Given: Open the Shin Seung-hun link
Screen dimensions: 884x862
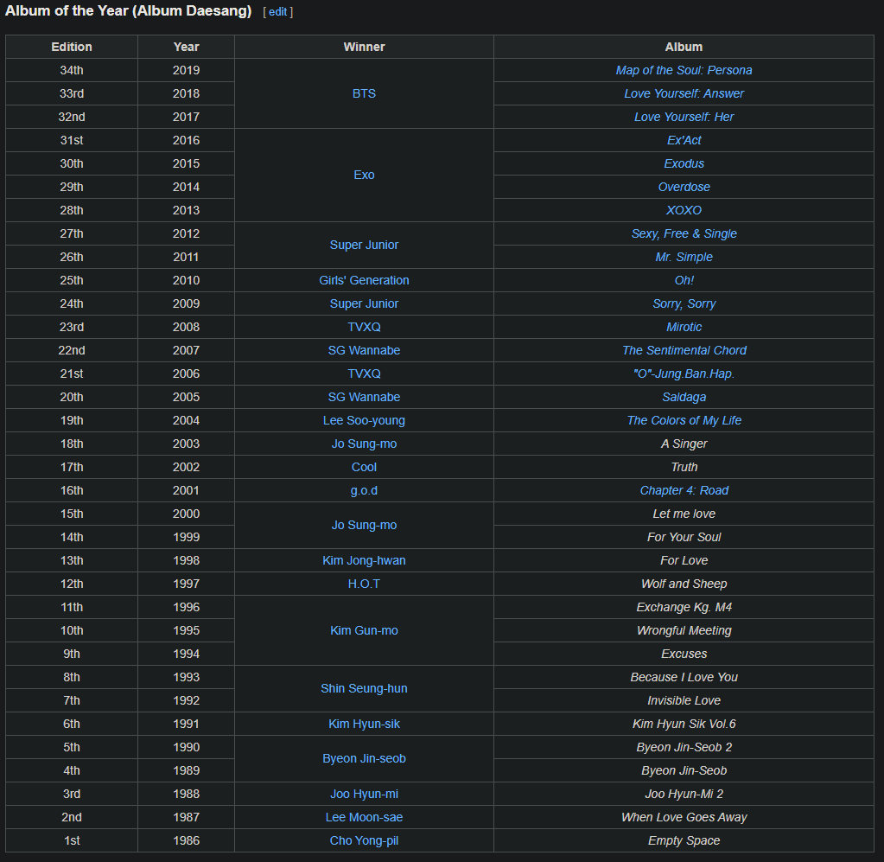Looking at the screenshot, I should [x=364, y=689].
